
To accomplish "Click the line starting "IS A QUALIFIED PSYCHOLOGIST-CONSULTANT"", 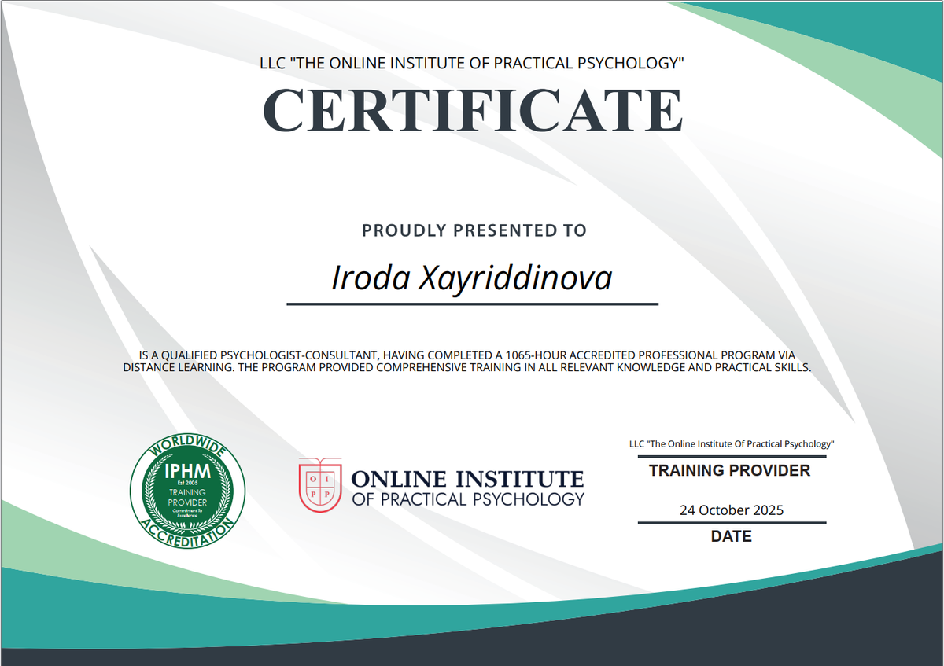I will 467,356.
